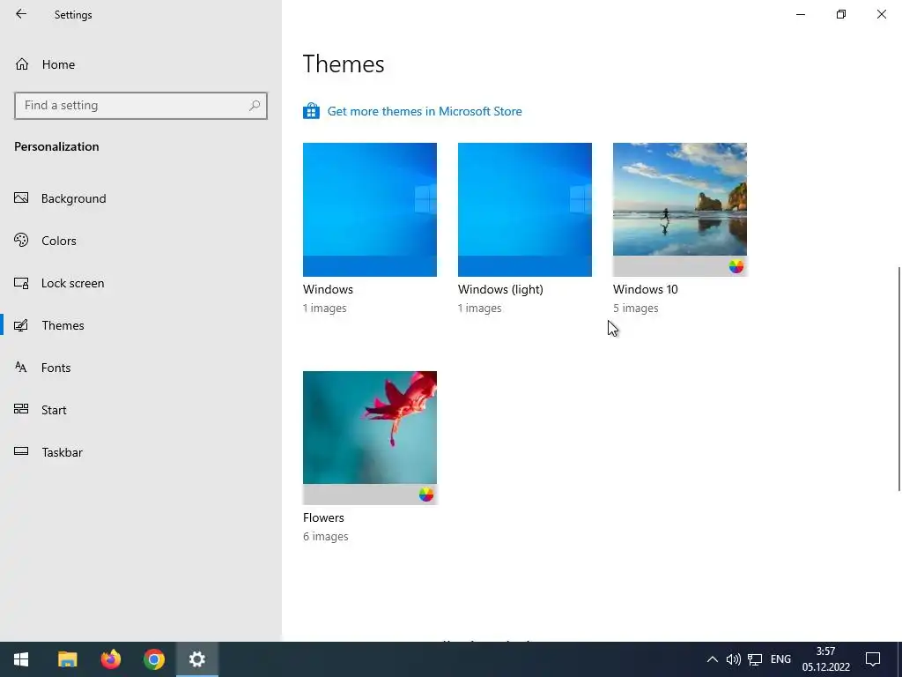Minimize the Settings window
The image size is (902, 677).
click(x=801, y=14)
